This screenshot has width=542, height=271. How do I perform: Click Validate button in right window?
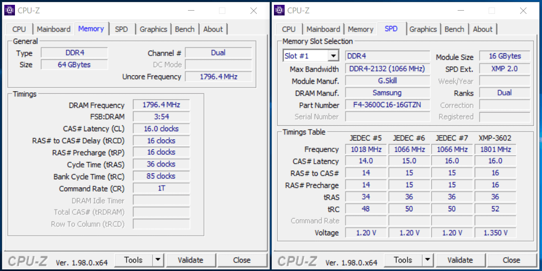click(460, 260)
